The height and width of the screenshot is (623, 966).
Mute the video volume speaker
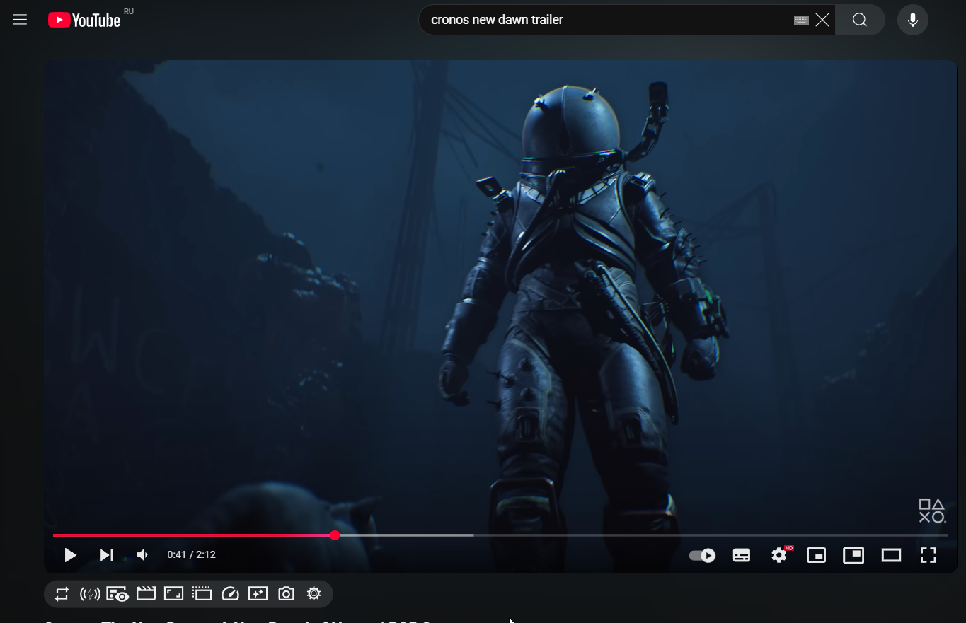[142, 555]
